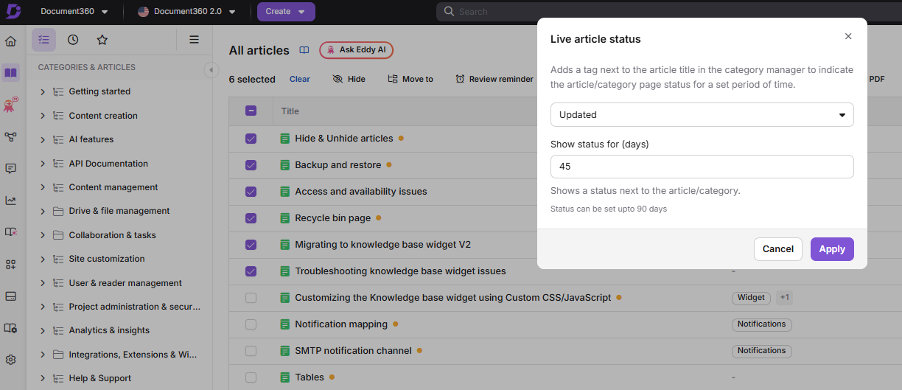902x390 pixels.
Task: Expand the Drive & file management category
Action: pyautogui.click(x=43, y=211)
